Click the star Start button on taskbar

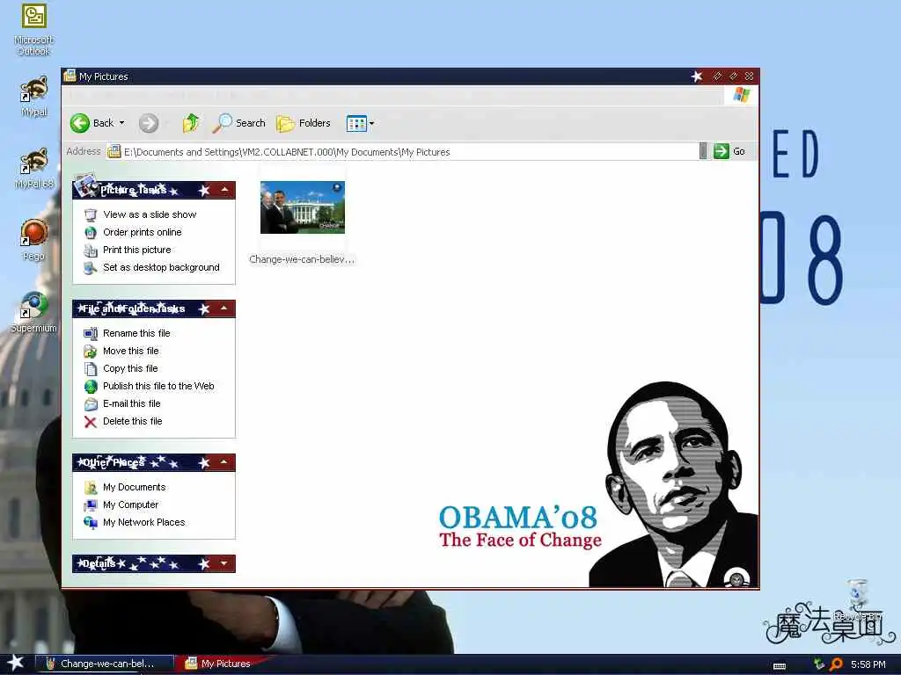tap(16, 663)
